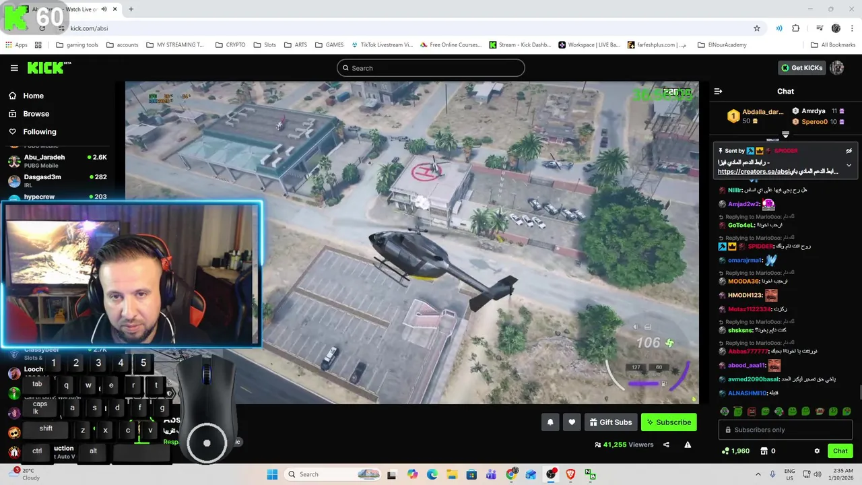Image resolution: width=862 pixels, height=485 pixels.
Task: Show hidden system tray icons
Action: pyautogui.click(x=758, y=474)
